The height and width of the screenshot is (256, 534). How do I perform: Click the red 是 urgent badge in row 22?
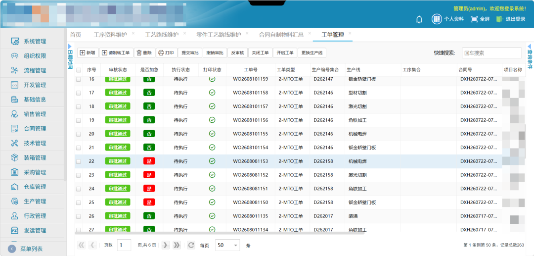149,161
